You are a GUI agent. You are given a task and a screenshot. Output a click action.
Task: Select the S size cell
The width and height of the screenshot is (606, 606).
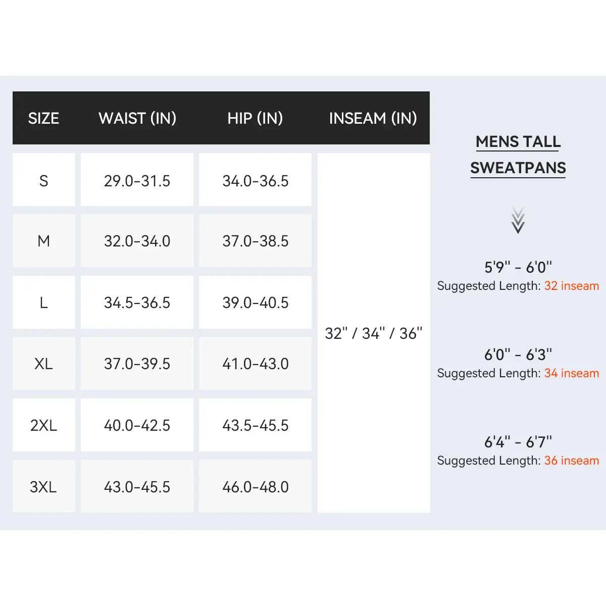coord(44,180)
